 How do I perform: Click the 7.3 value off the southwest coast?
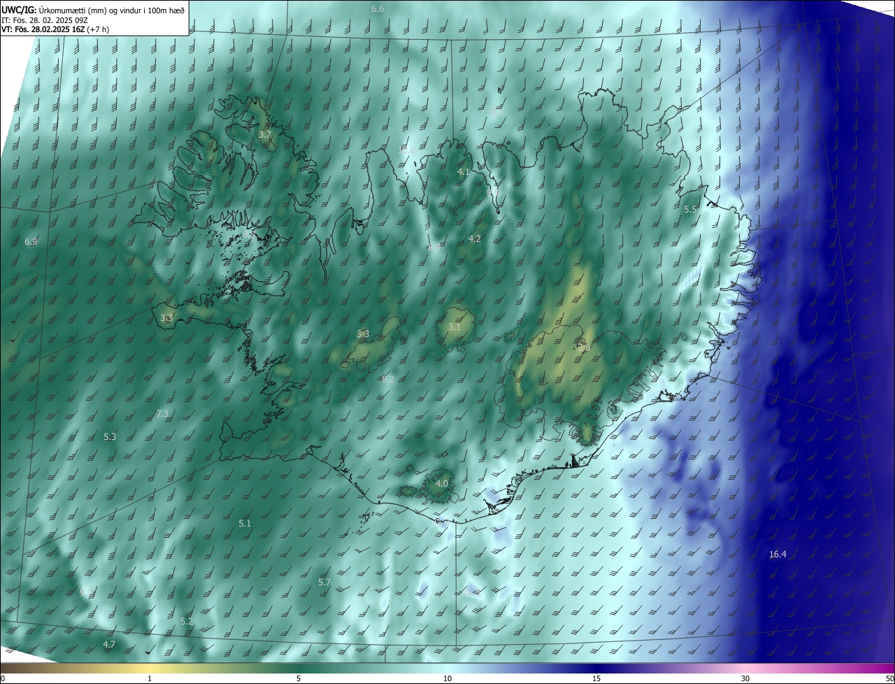162,414
